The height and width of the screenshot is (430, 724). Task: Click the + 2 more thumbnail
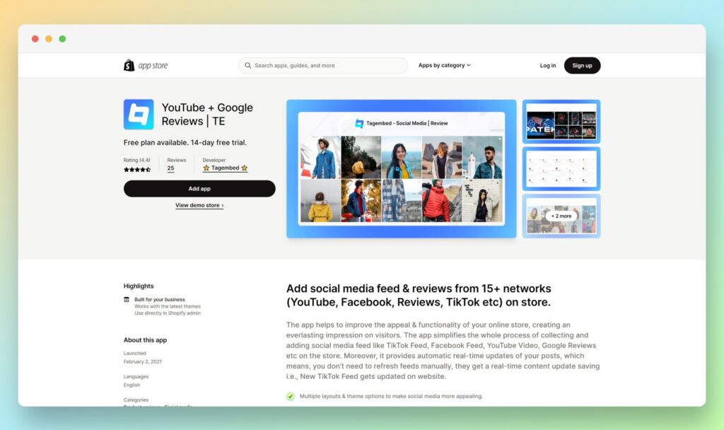[x=561, y=216]
